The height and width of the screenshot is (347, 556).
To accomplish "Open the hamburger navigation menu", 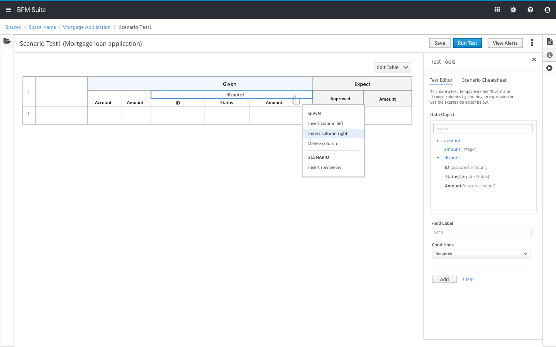I will 8,10.
